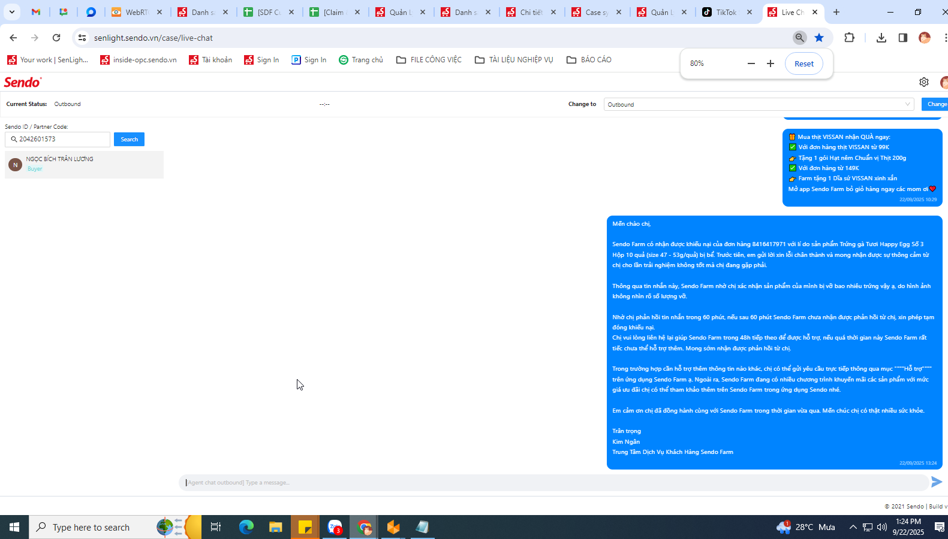The width and height of the screenshot is (948, 539).
Task: Toggle the bookmark star
Action: 819,38
